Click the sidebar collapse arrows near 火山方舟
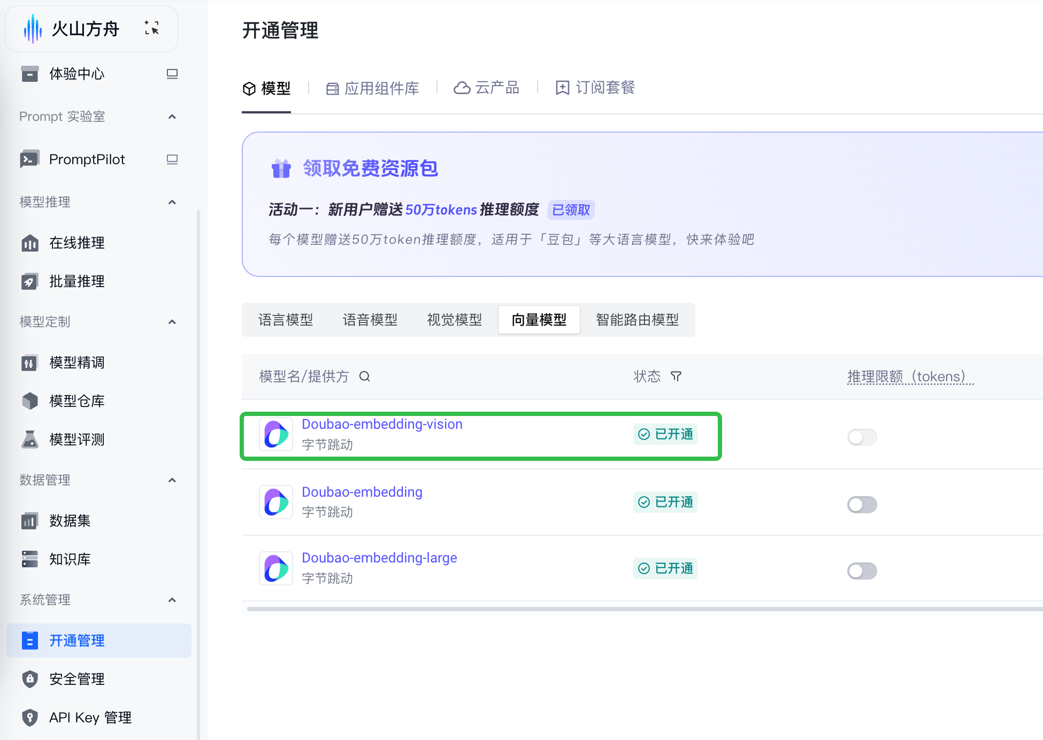1043x740 pixels. click(x=152, y=29)
